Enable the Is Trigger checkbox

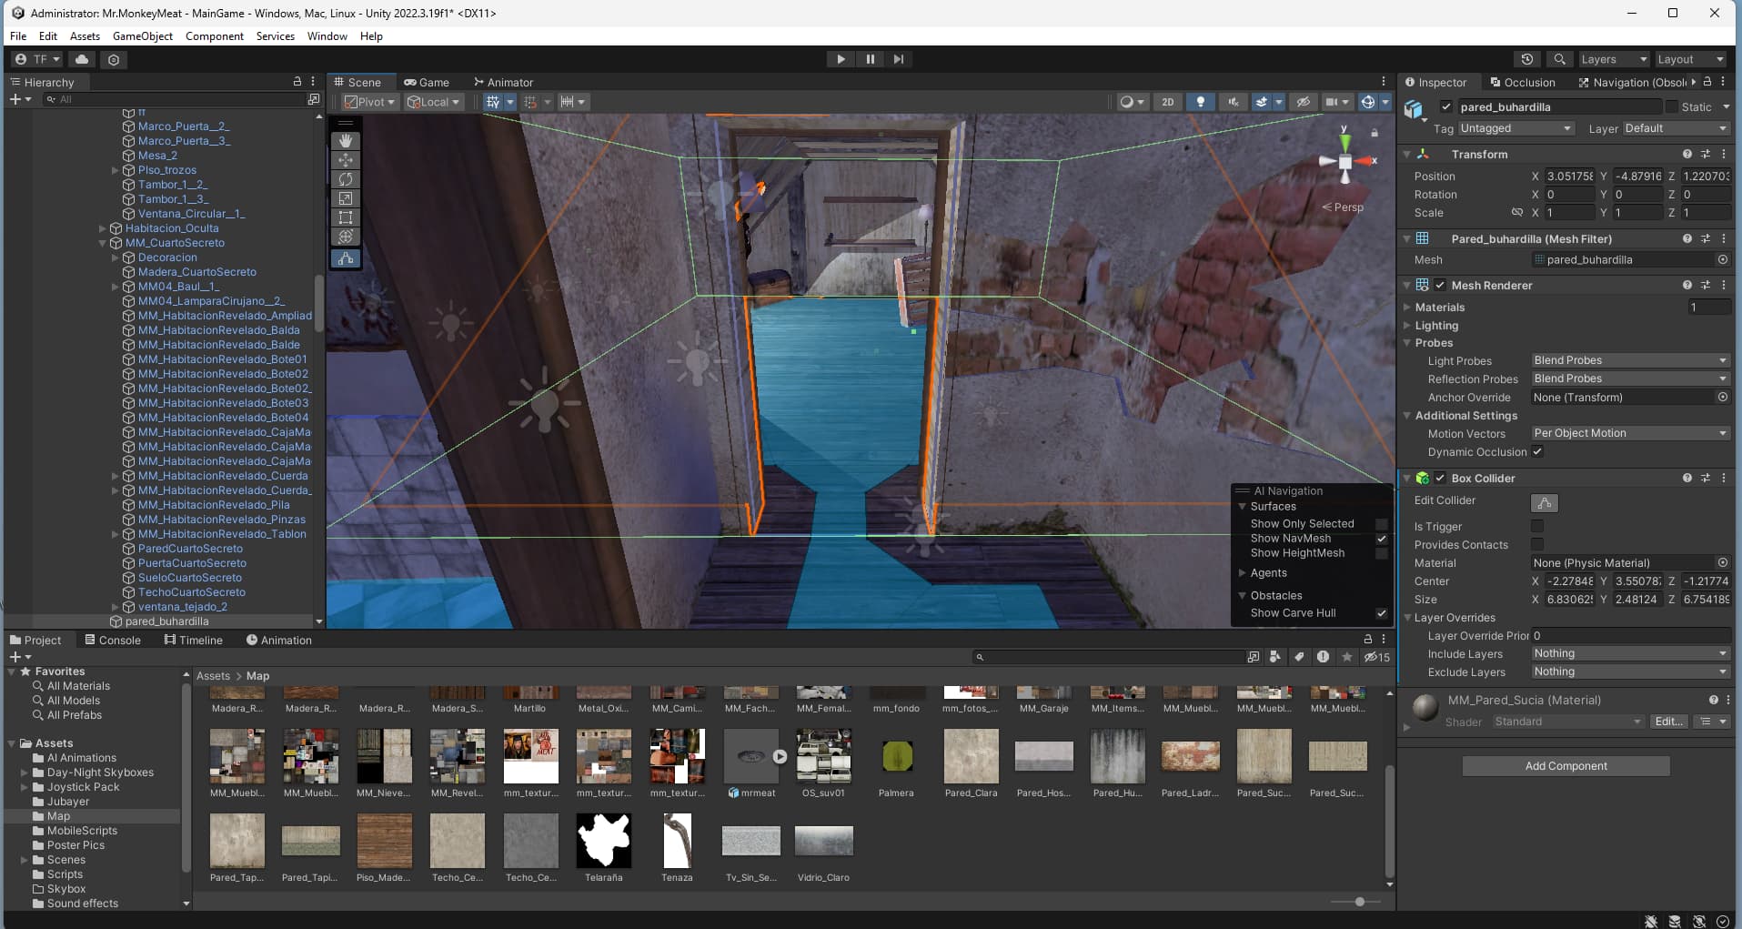click(x=1537, y=526)
